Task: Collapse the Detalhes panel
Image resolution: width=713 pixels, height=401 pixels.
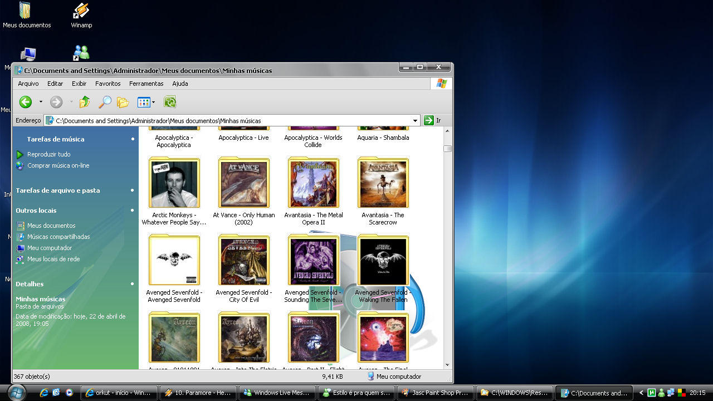Action: [133, 283]
